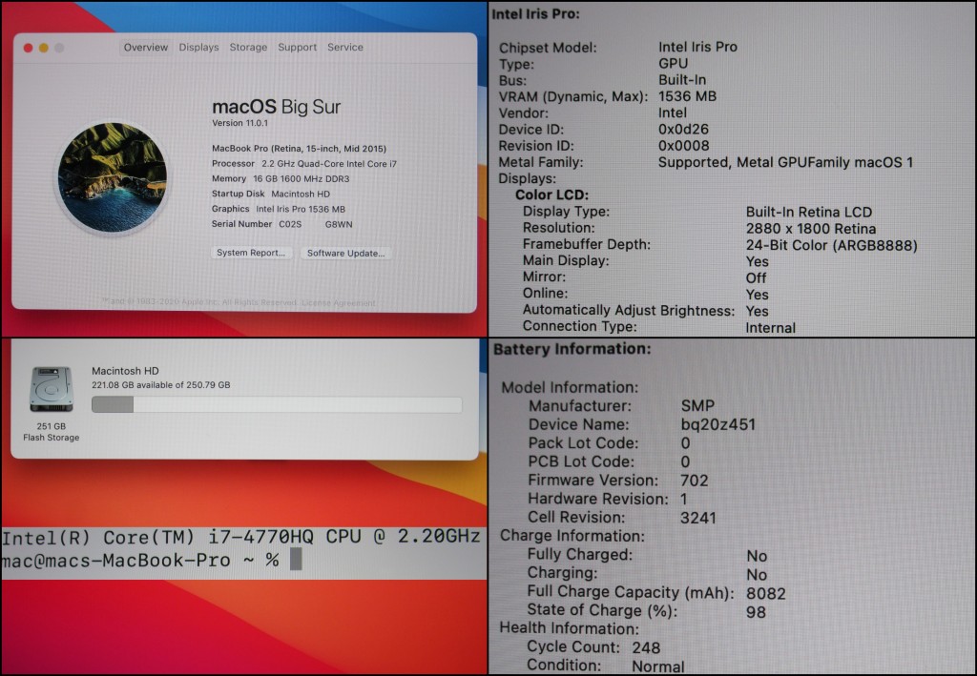Click the '16 GB 1600 MHz DDR3' memory value
This screenshot has width=977, height=676.
[x=301, y=179]
